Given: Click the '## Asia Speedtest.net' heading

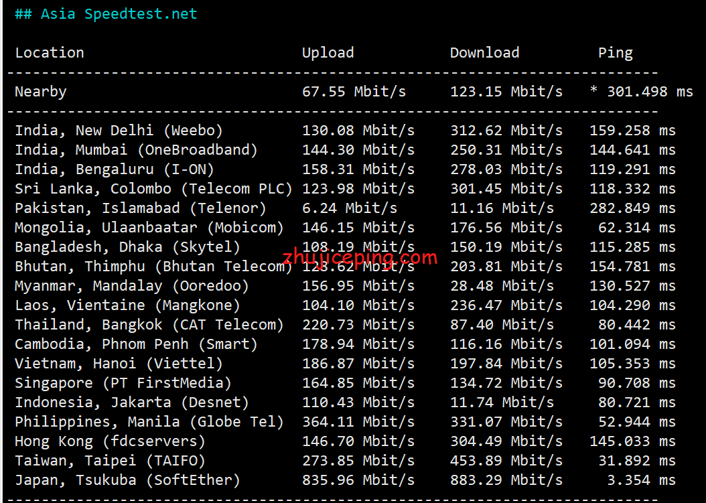Looking at the screenshot, I should point(106,14).
